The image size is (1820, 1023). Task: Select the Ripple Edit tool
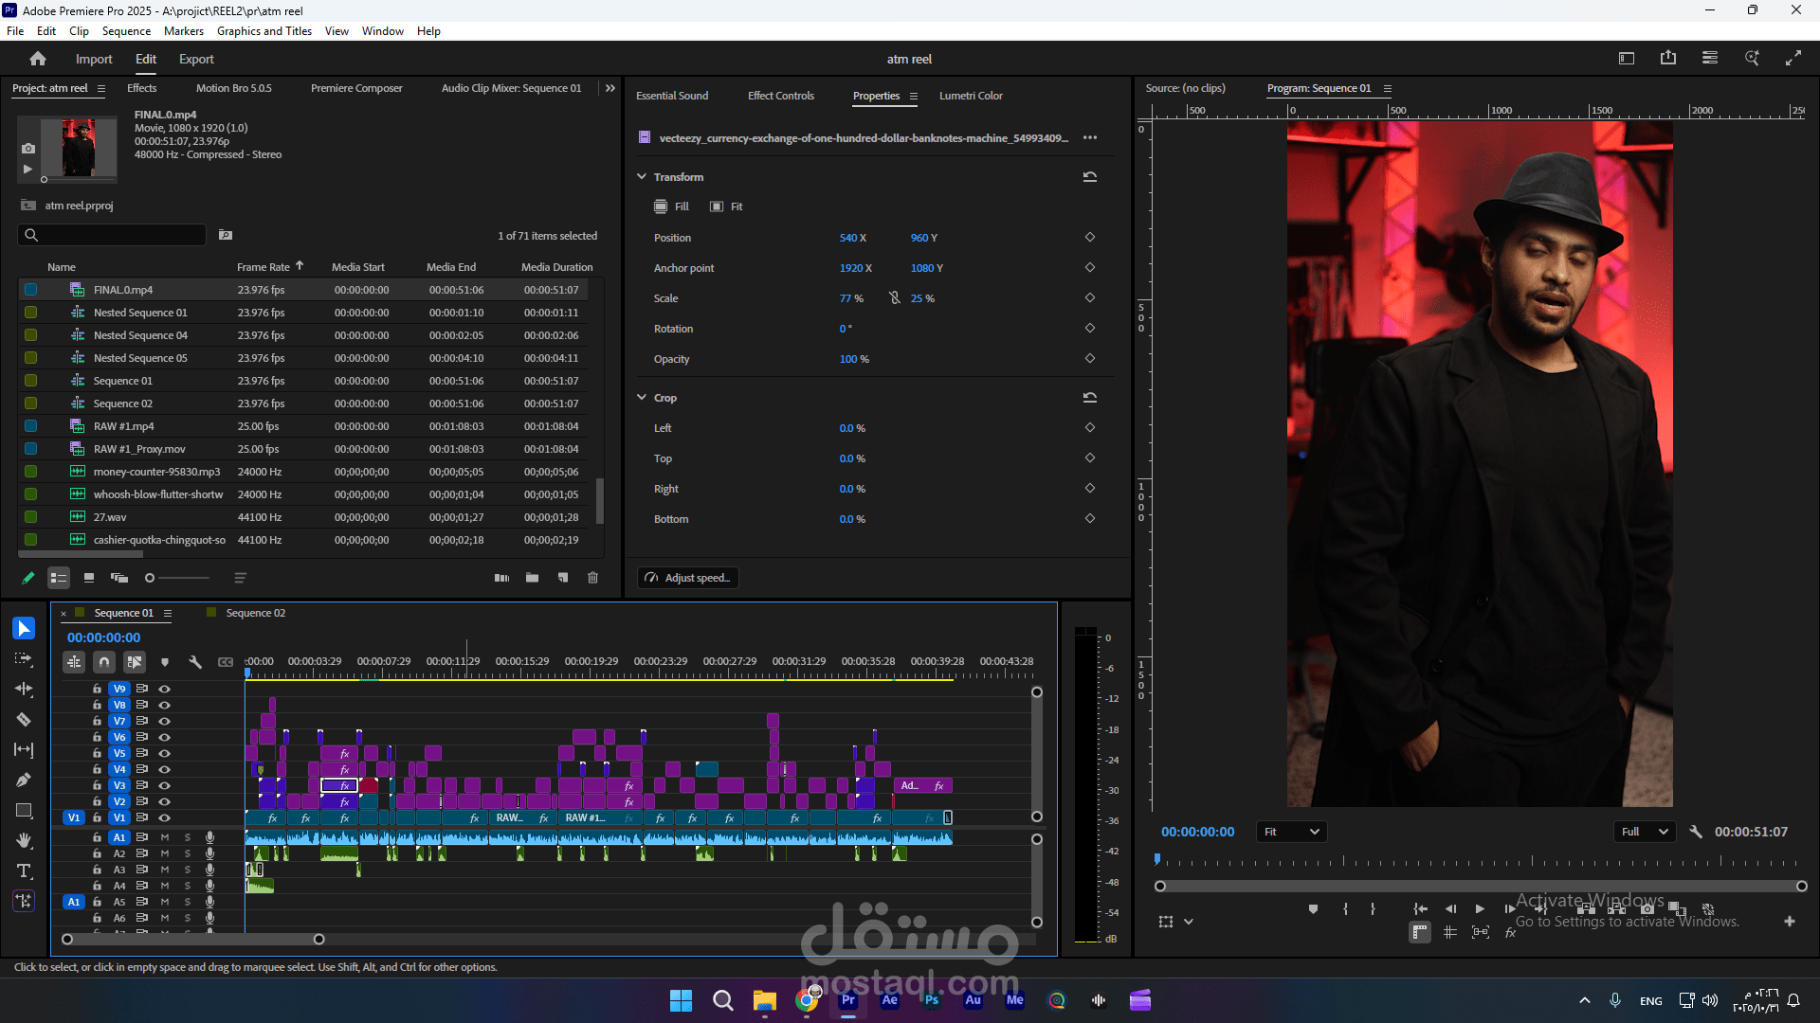point(24,690)
